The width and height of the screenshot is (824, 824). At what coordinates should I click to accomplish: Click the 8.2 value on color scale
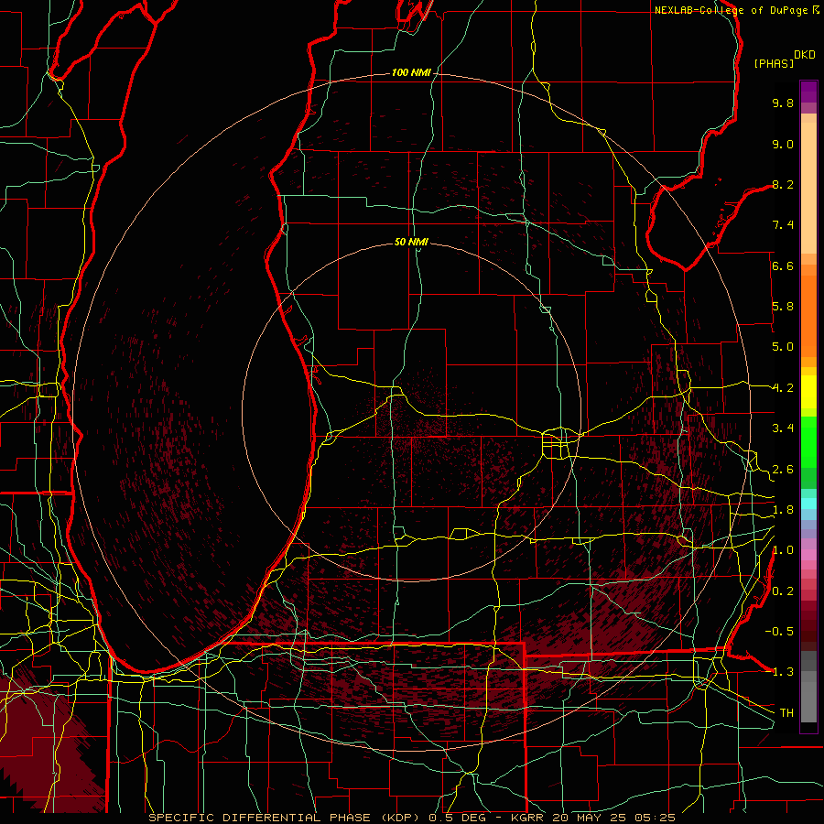[x=783, y=184]
